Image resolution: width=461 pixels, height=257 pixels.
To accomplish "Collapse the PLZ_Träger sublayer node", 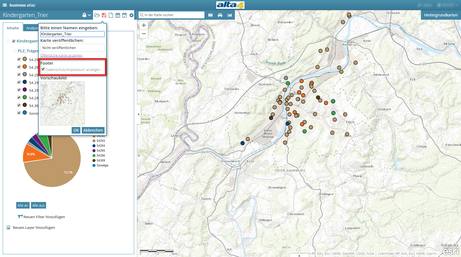I will click(15, 51).
